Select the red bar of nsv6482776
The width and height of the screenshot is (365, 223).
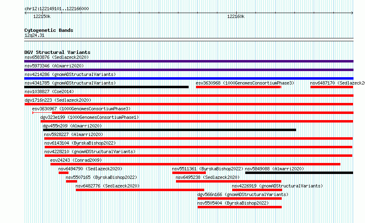pyautogui.click(x=140, y=190)
